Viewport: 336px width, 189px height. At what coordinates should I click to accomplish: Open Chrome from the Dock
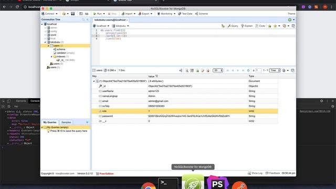coord(148,186)
